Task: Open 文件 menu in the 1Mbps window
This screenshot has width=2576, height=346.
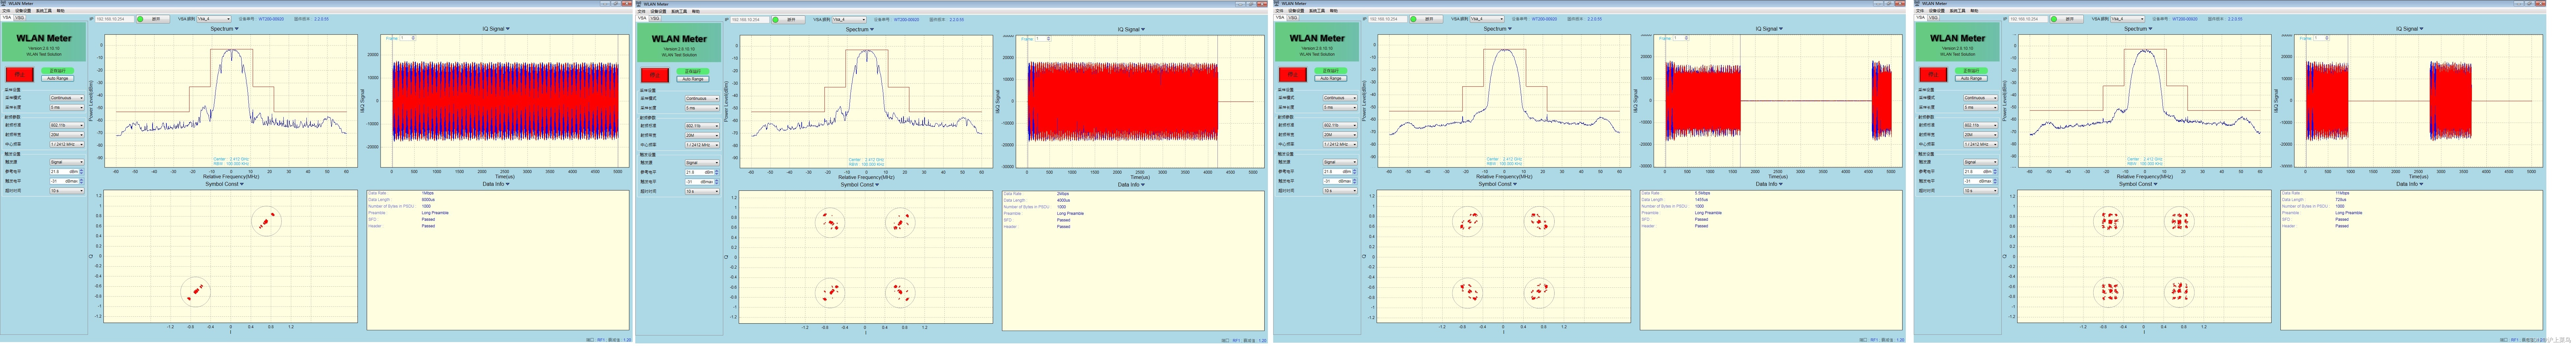Action: click(x=6, y=11)
